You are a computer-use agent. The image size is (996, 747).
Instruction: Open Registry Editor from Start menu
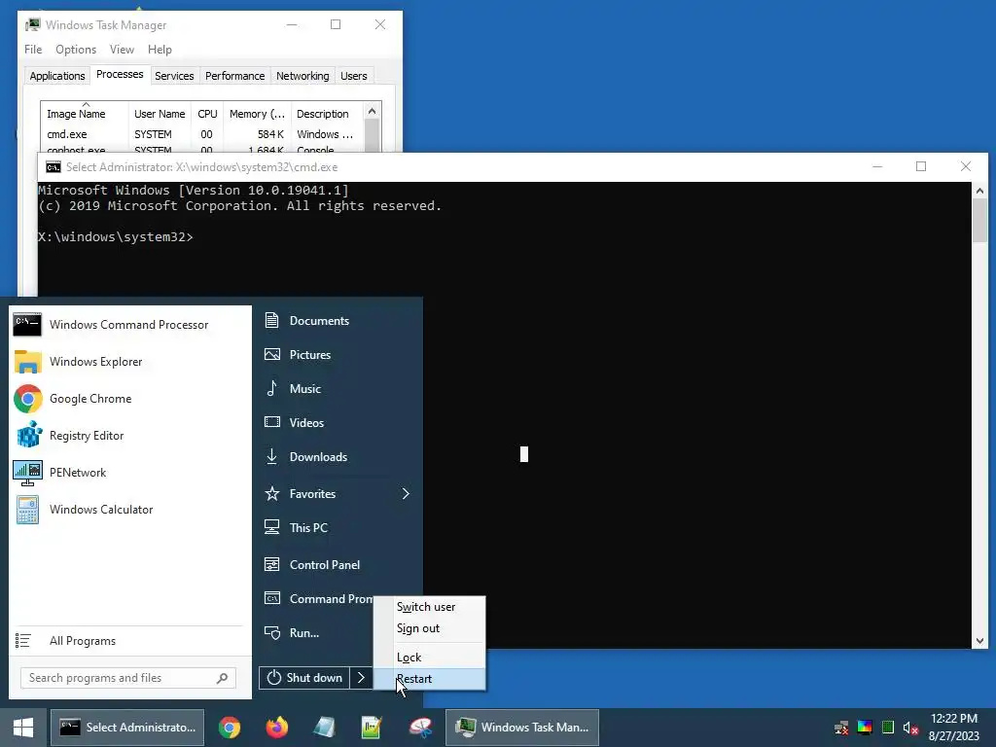click(129, 436)
